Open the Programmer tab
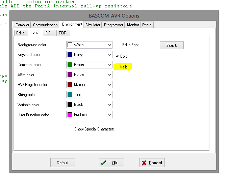Viewport: 228px width, 179px height. pyautogui.click(x=113, y=25)
